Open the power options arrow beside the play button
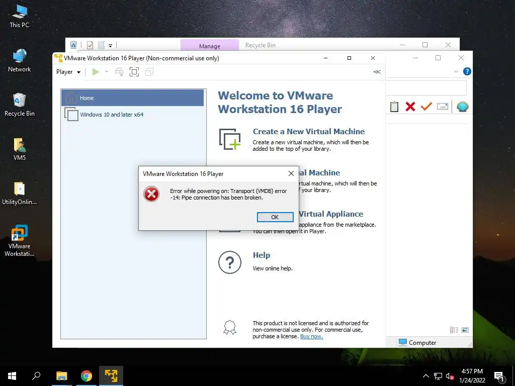The width and height of the screenshot is (515, 386). [x=107, y=71]
